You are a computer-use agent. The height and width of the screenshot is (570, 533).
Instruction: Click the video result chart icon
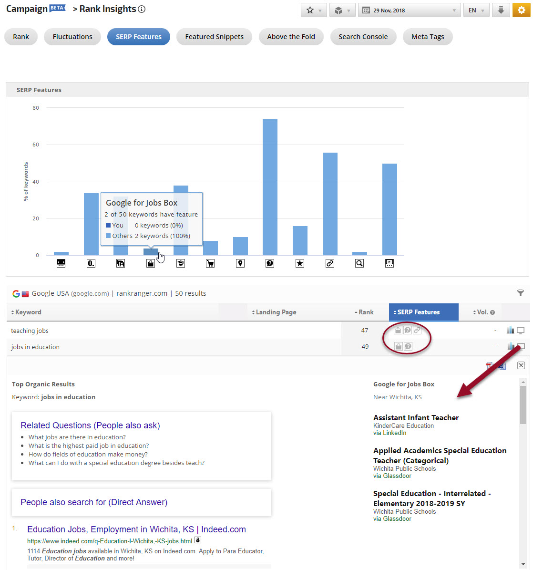[389, 263]
